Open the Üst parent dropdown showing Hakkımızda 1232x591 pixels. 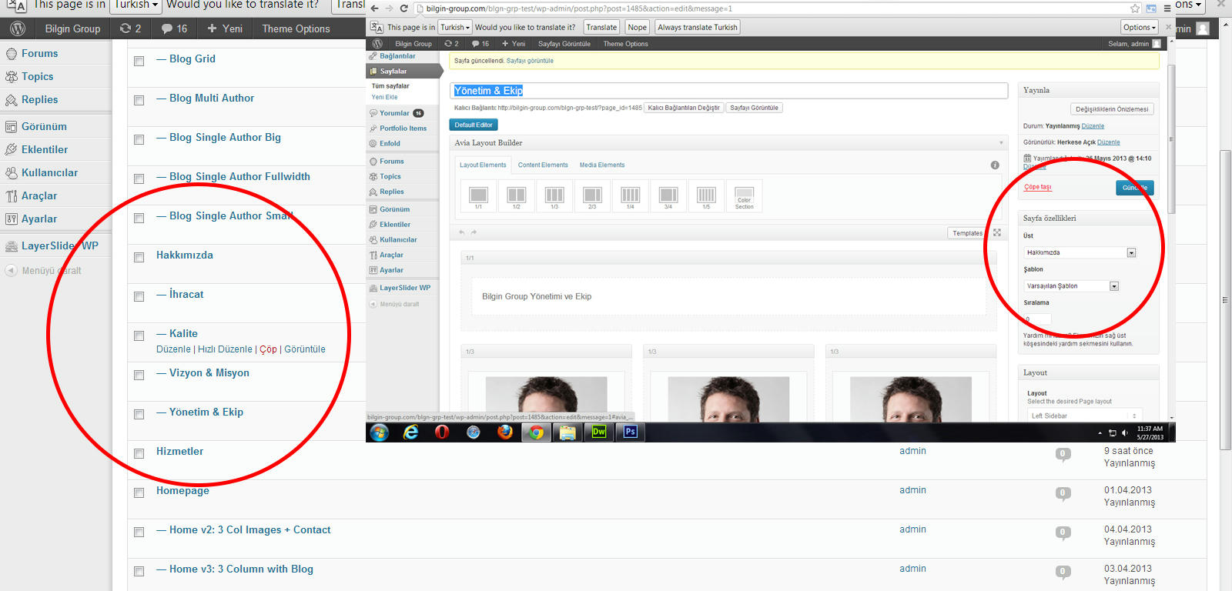pyautogui.click(x=1080, y=252)
